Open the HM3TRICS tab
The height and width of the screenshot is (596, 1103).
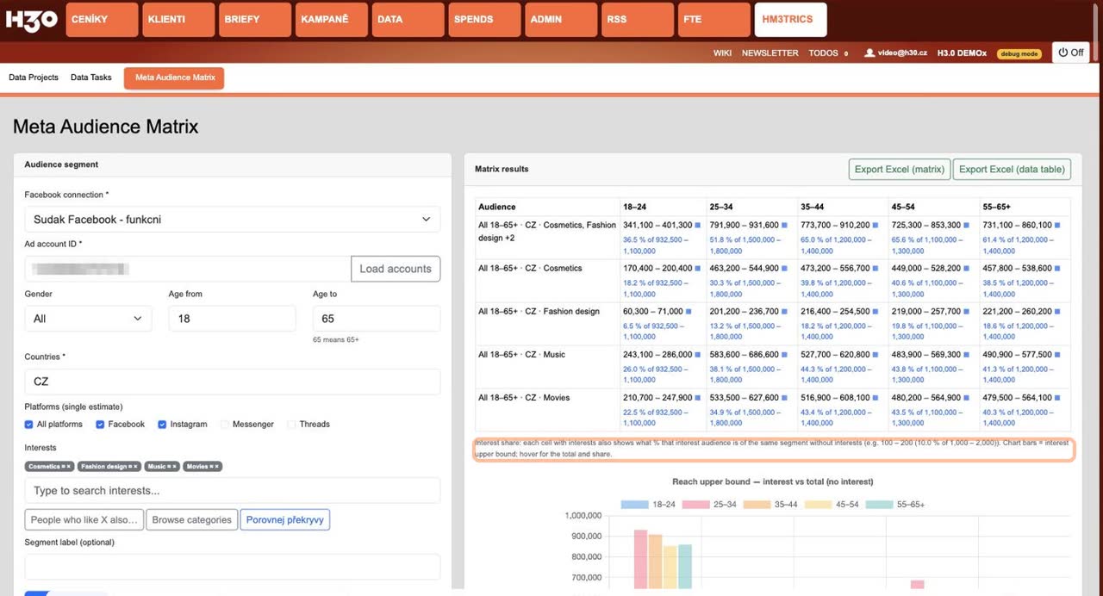pyautogui.click(x=790, y=20)
